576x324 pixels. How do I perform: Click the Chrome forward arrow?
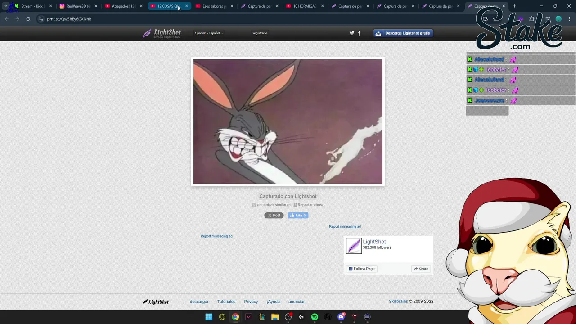[17, 19]
